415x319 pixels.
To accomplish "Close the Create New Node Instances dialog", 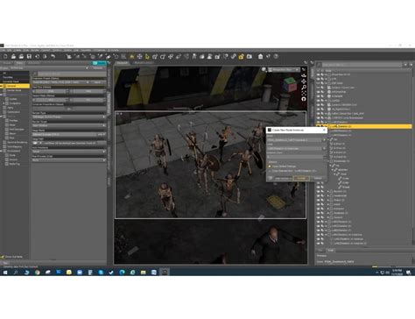I will 324,130.
